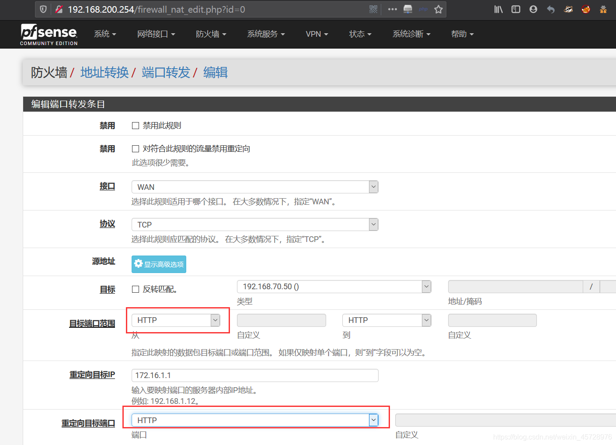Open the 系统服务 menu

pyautogui.click(x=266, y=34)
